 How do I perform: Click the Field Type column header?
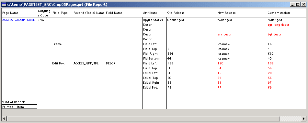pyautogui.click(x=60, y=13)
